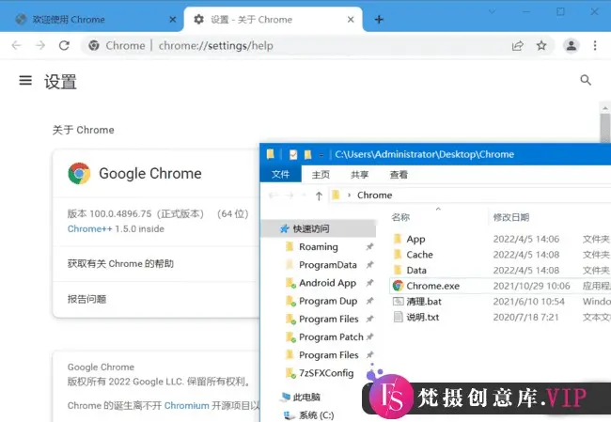Go forward in Chrome
Viewport: 611px width, 422px height.
coord(40,46)
